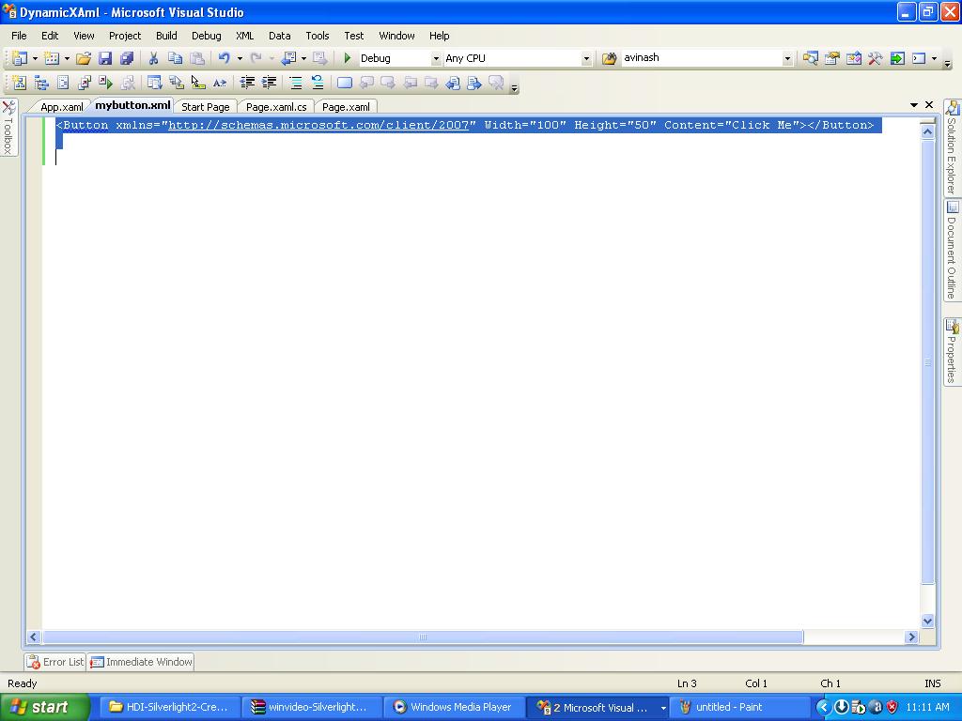
Task: Close the mybutton.xml document tab
Action: (x=929, y=105)
